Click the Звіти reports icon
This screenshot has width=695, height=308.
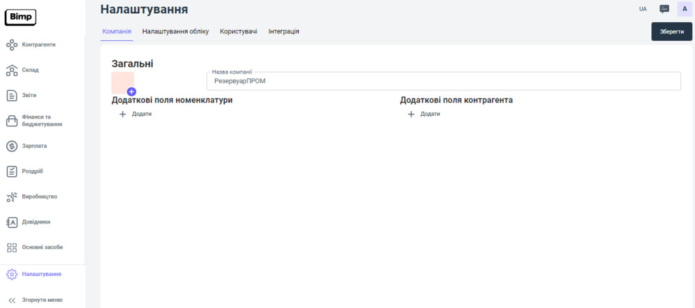[12, 96]
